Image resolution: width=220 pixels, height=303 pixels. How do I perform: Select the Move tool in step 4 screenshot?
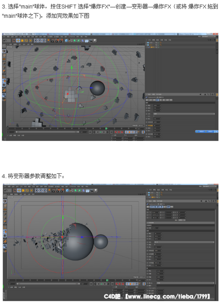pos(19,190)
